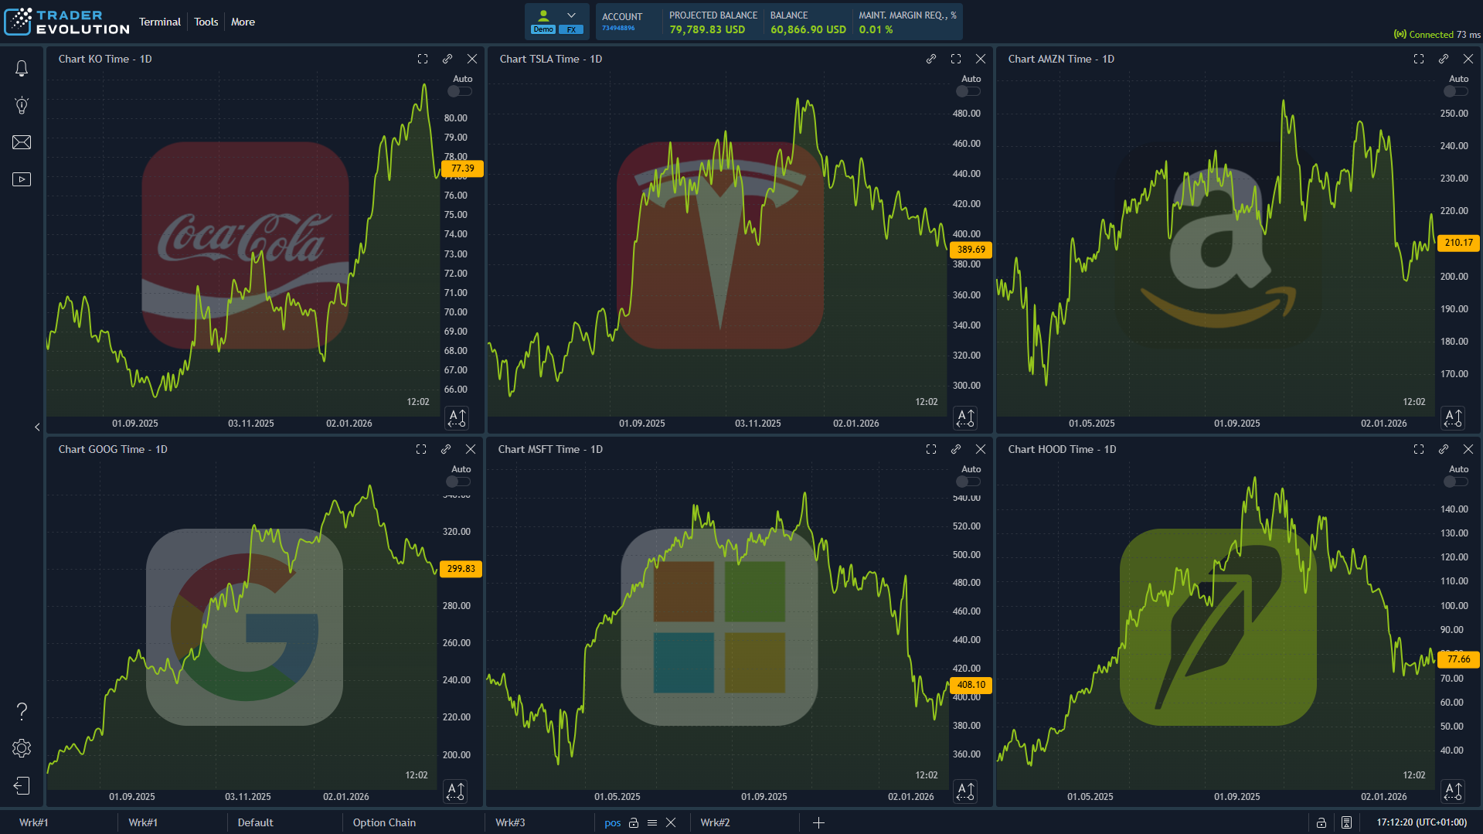Click the Help question mark icon in sidebar

point(22,711)
